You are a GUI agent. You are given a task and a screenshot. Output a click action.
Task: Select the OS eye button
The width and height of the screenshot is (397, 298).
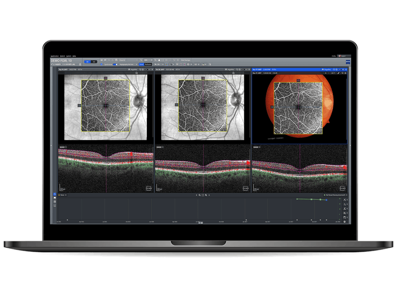(x=94, y=62)
